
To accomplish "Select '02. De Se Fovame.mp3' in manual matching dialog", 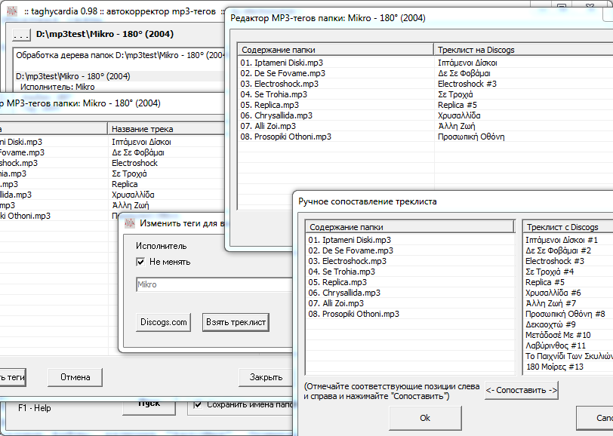I will [x=351, y=251].
